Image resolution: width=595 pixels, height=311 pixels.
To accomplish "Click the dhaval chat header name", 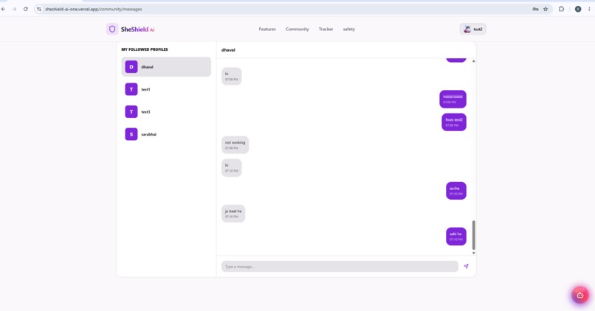I will coord(228,50).
